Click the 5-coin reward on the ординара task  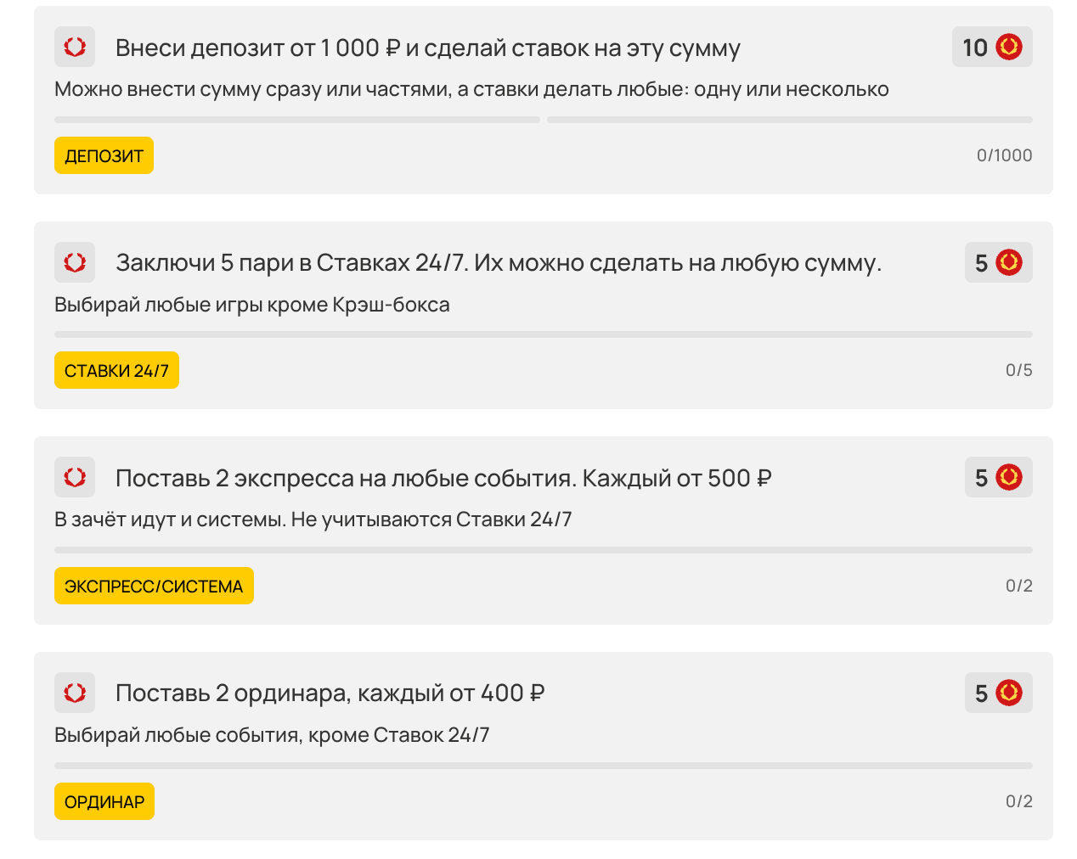(998, 693)
